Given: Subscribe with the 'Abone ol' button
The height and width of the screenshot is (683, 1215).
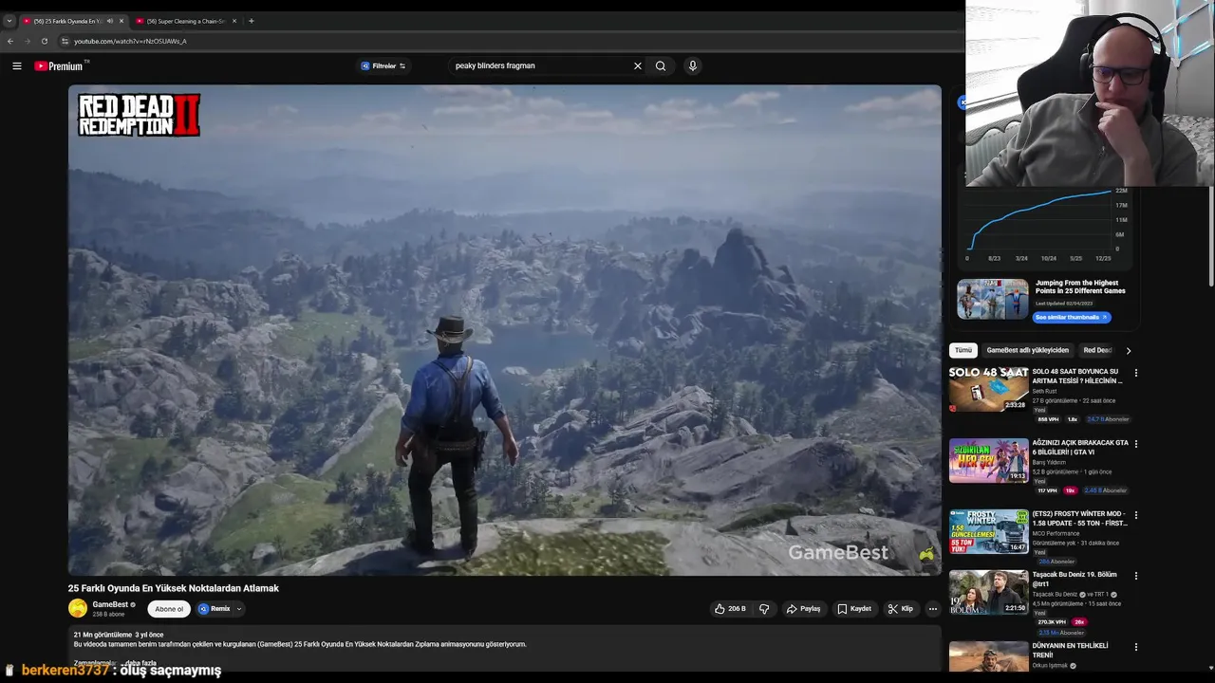Looking at the screenshot, I should click(x=169, y=609).
